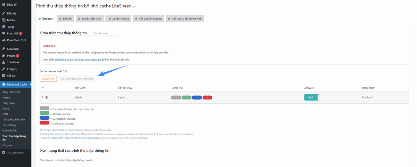
Task: Open Trình thu thập thông tin submenu item
Action: 14,137
